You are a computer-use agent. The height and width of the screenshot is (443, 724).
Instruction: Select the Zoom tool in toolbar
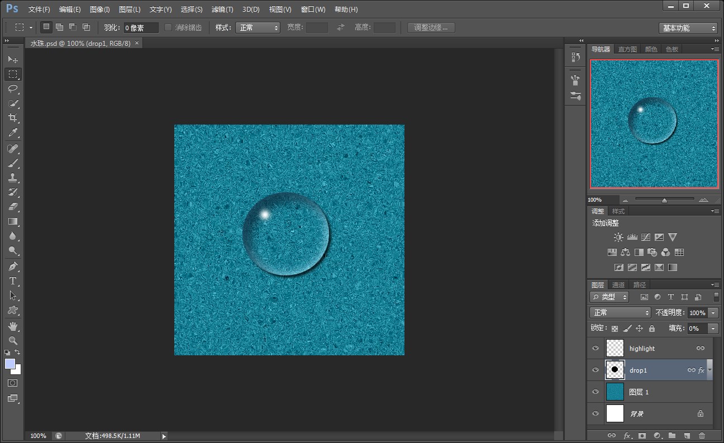[13, 340]
